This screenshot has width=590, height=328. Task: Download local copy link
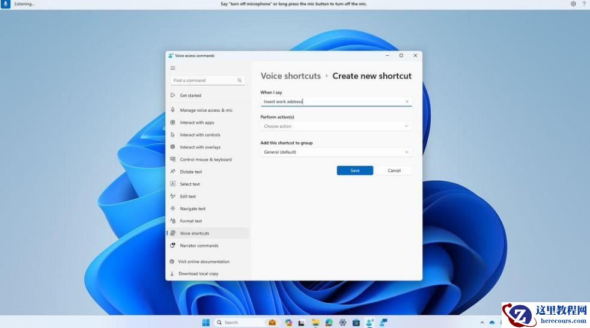198,273
